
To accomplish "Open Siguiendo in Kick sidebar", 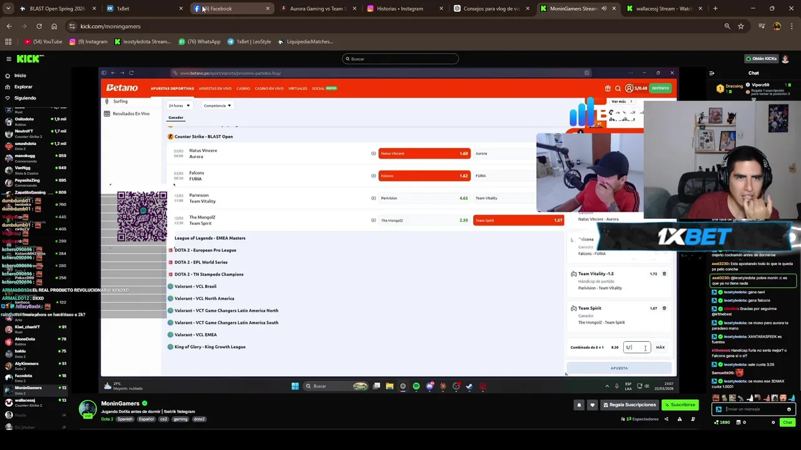I will tap(25, 98).
